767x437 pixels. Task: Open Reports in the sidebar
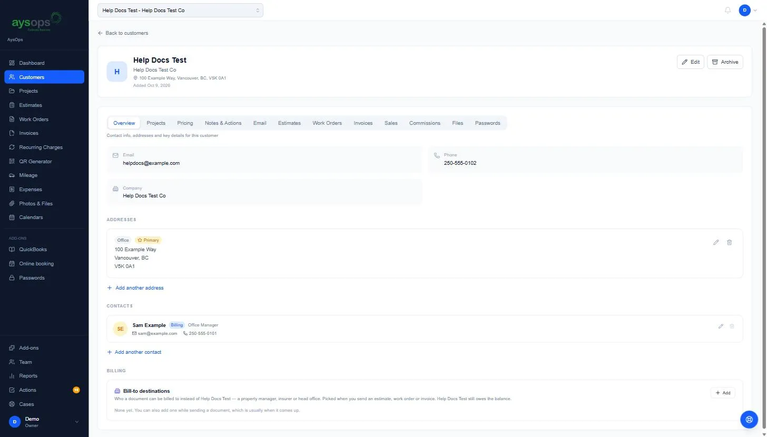[x=44, y=376]
